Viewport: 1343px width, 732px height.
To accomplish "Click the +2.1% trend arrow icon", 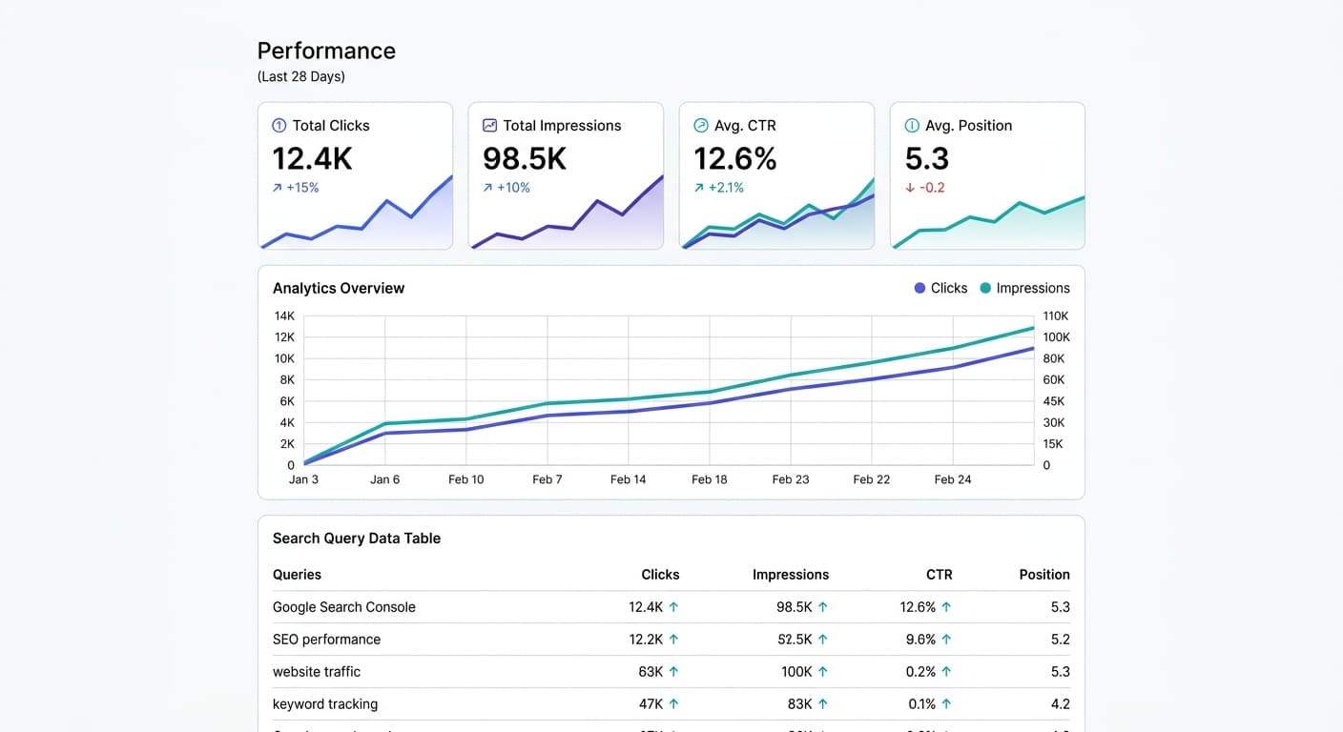I will (x=699, y=188).
